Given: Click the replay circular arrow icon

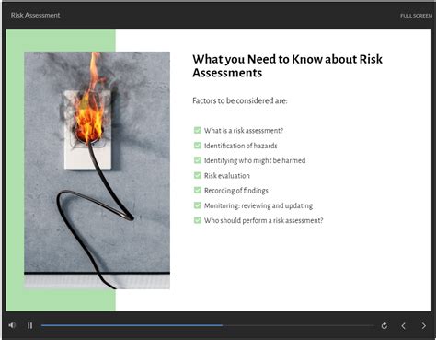Looking at the screenshot, I should [x=384, y=326].
